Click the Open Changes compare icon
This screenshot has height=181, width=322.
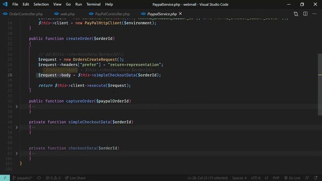pyautogui.click(x=296, y=14)
